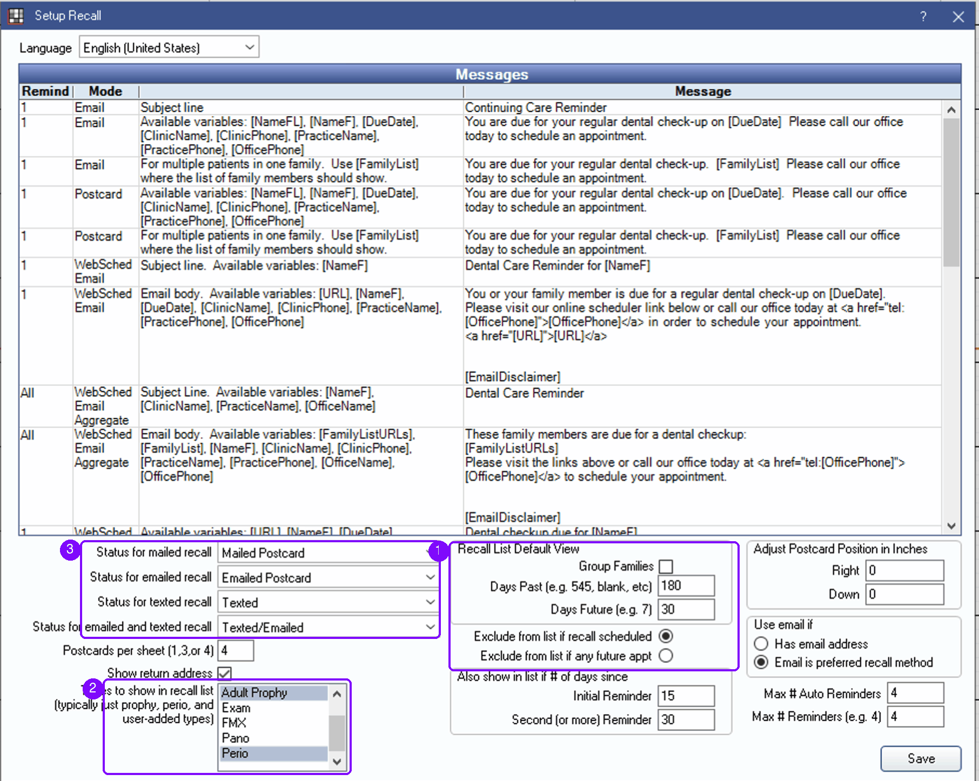
Task: Open Status for emailed and texted recall dropdown
Action: 328,627
